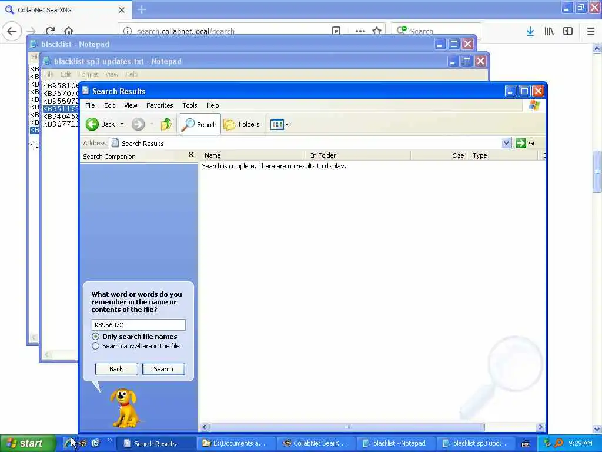Click the browser search box
The width and height of the screenshot is (602, 452).
click(x=436, y=31)
